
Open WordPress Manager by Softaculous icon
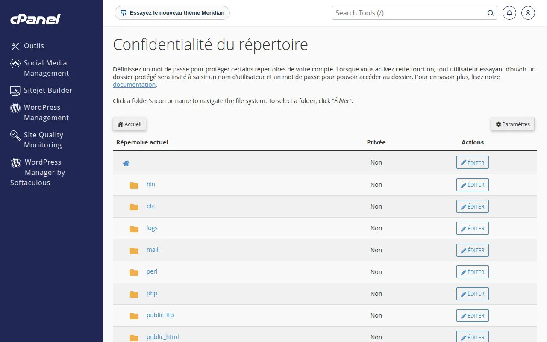pyautogui.click(x=16, y=162)
